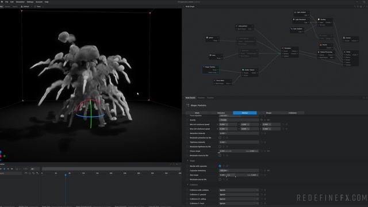Open Collisions with colliders dropdown
The height and width of the screenshot is (207, 368).
tap(239, 190)
